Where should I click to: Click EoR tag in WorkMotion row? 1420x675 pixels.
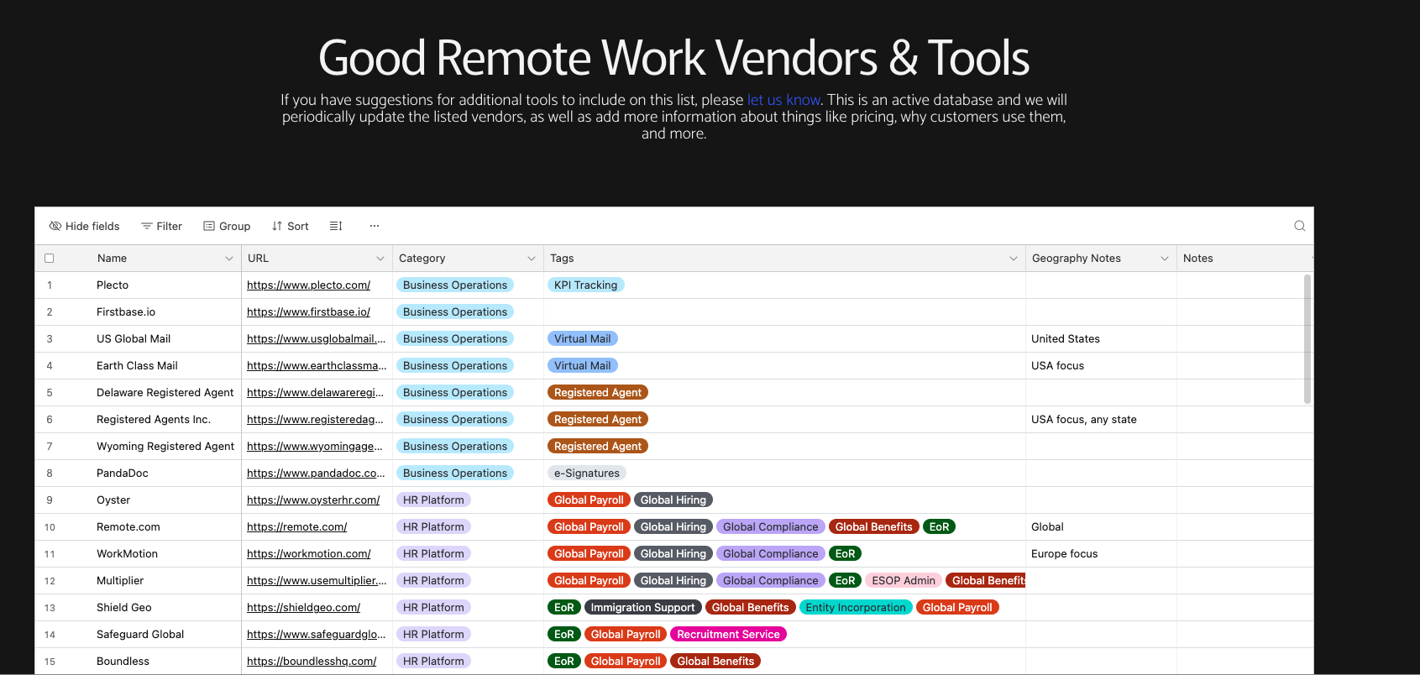(845, 554)
